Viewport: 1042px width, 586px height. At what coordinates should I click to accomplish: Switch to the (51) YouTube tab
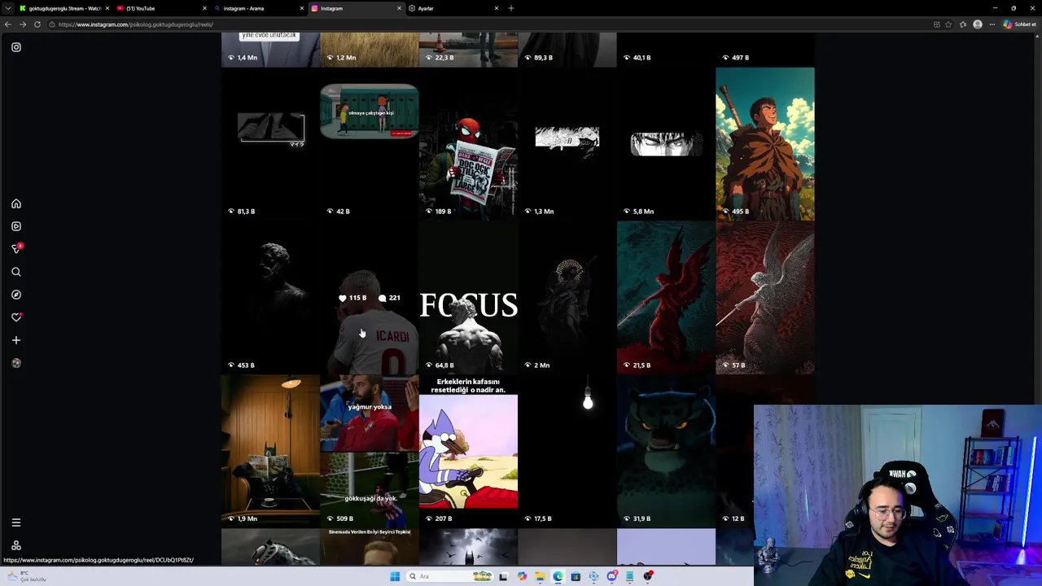coord(159,8)
